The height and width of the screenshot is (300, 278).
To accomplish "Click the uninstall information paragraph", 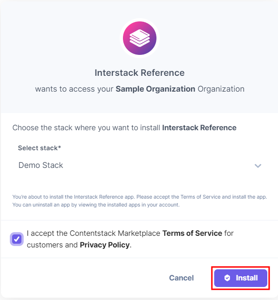I will tap(140, 201).
